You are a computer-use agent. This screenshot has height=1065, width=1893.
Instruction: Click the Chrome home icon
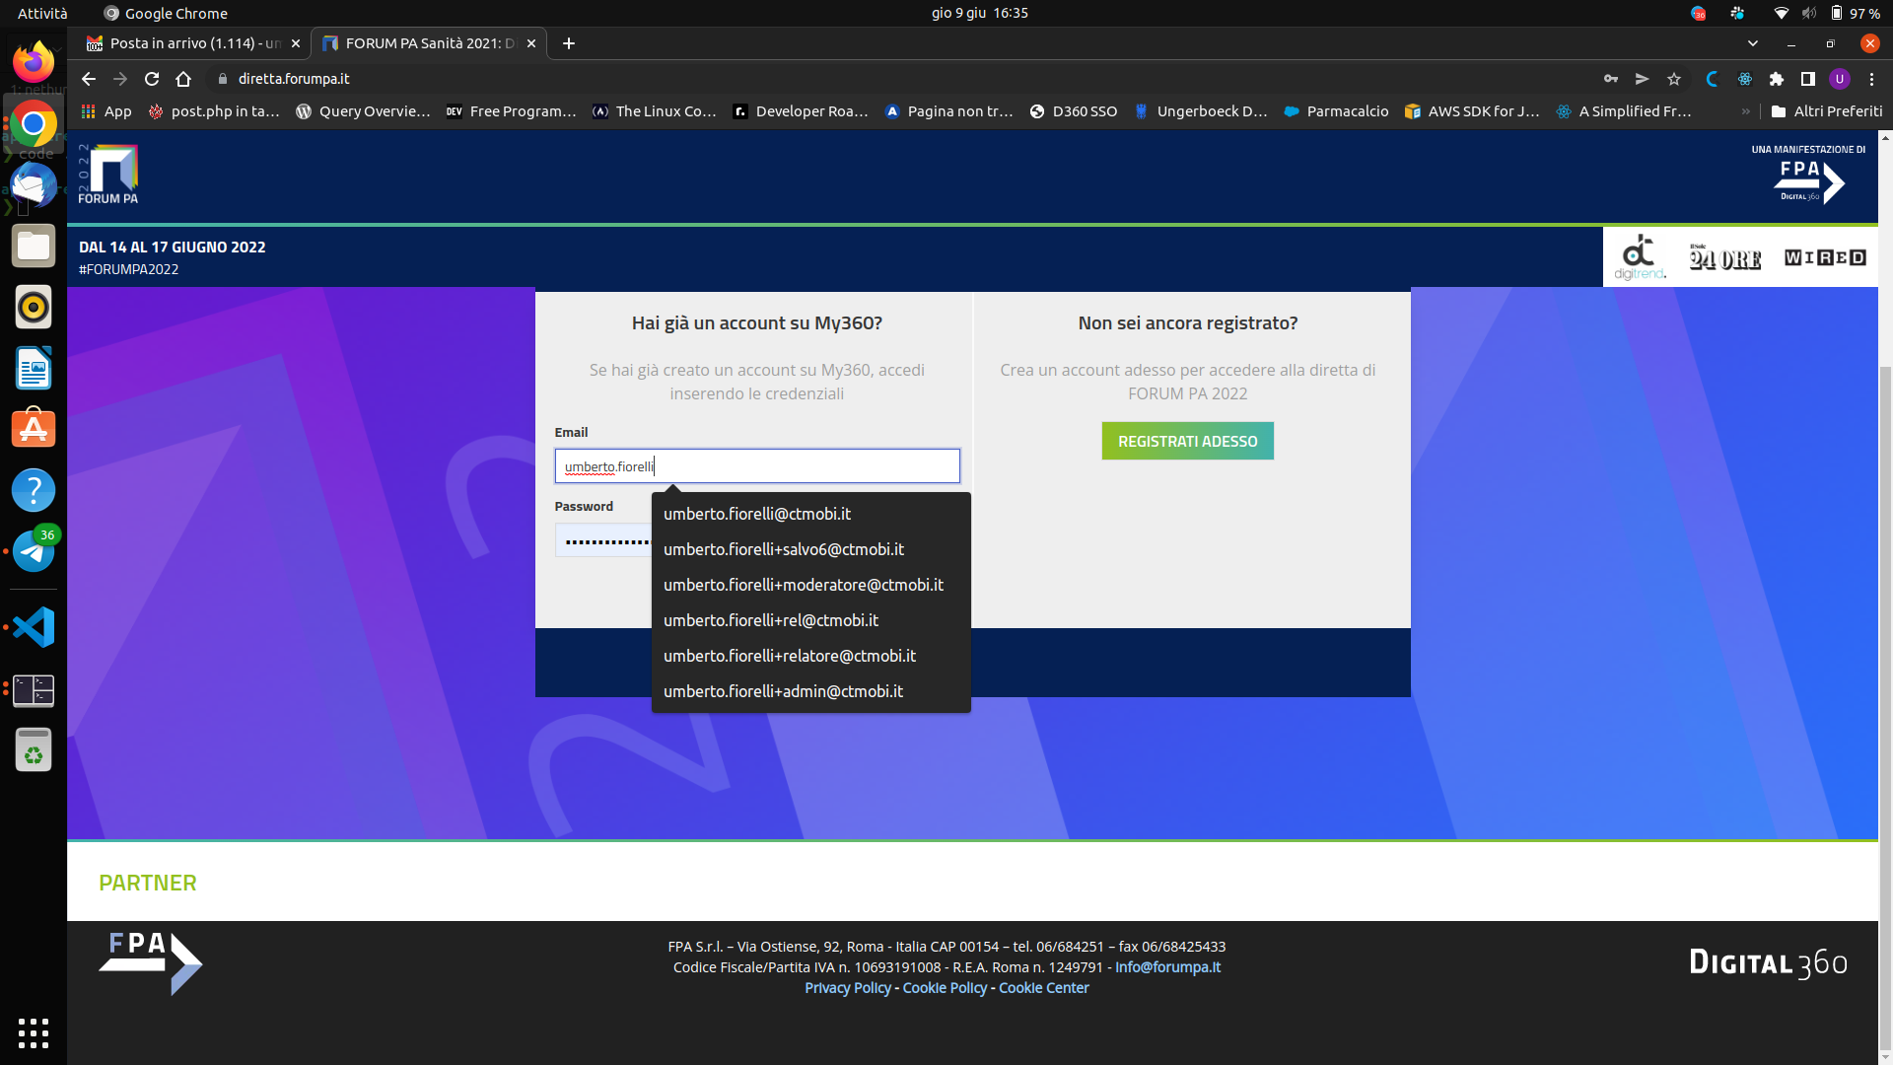pos(183,79)
